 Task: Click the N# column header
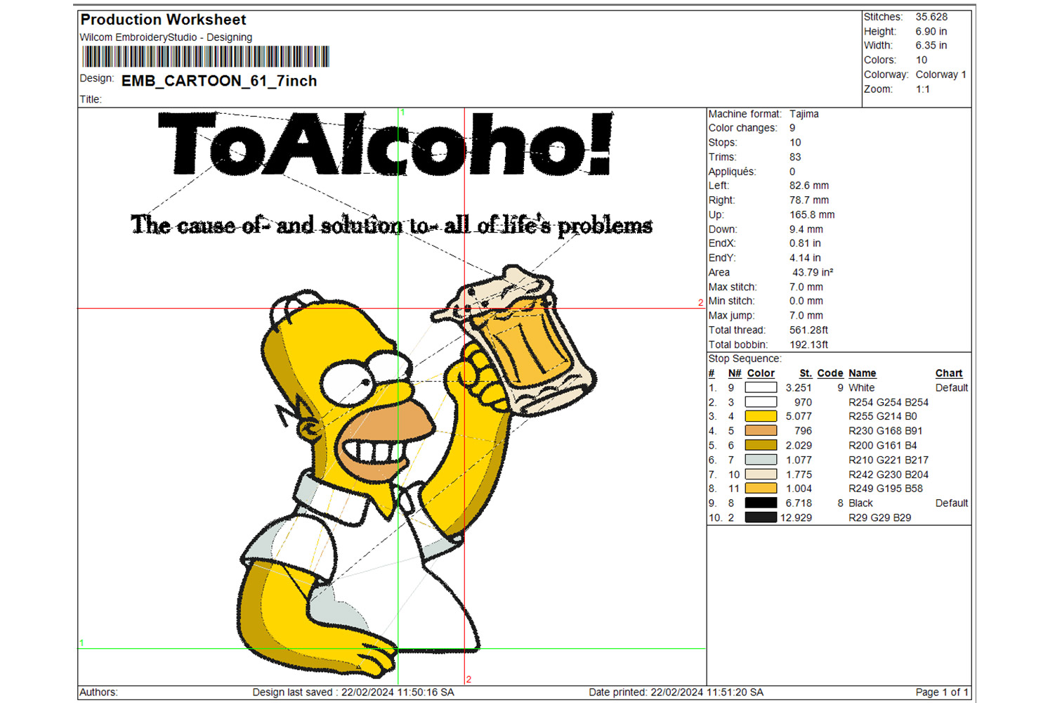735,373
